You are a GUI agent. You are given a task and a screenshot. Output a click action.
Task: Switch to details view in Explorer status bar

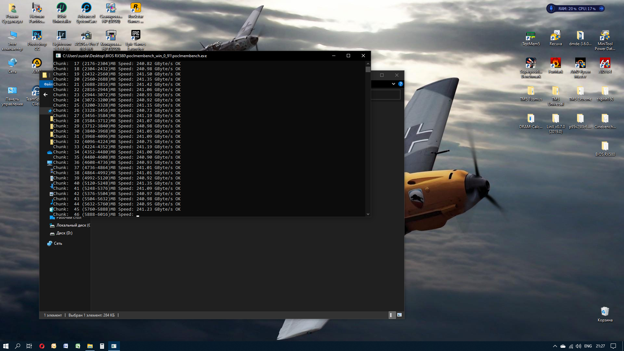coord(392,315)
